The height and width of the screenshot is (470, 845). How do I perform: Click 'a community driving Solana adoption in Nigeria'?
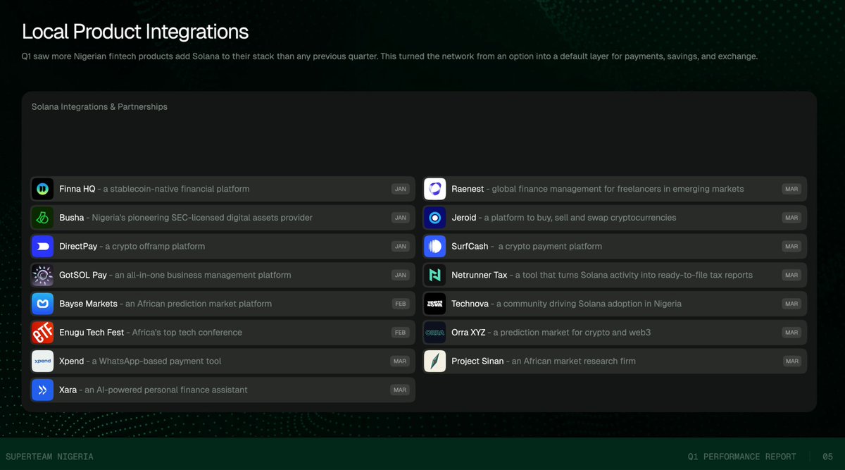589,304
